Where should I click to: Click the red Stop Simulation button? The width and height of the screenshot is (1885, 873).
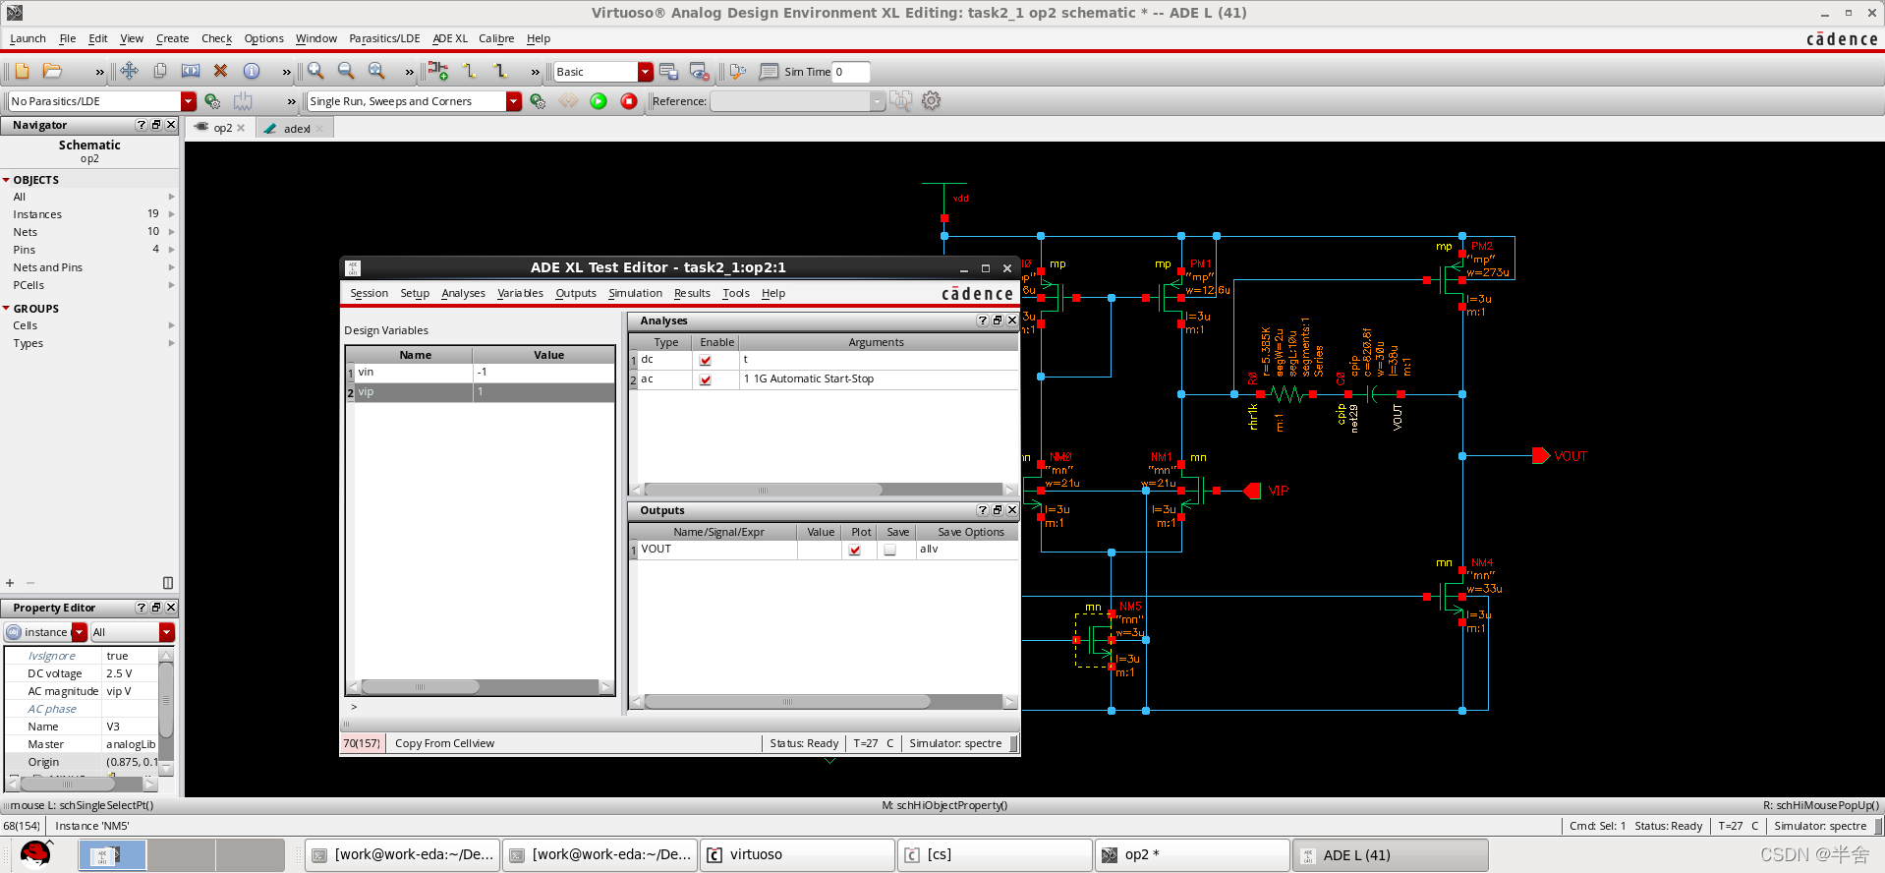(x=629, y=101)
